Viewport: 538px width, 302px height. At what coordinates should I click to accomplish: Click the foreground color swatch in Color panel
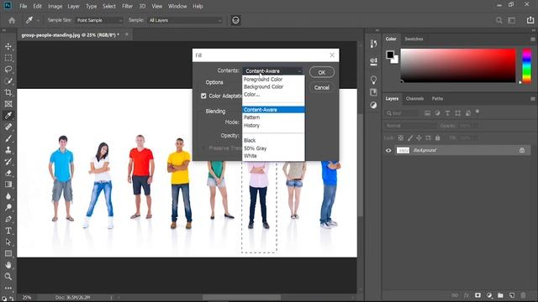pyautogui.click(x=390, y=55)
